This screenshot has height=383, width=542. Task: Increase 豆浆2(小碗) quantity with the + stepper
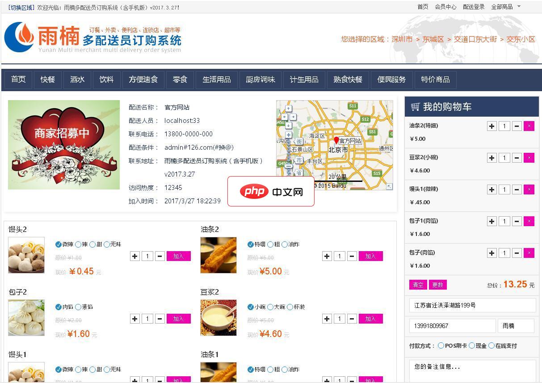coord(492,158)
